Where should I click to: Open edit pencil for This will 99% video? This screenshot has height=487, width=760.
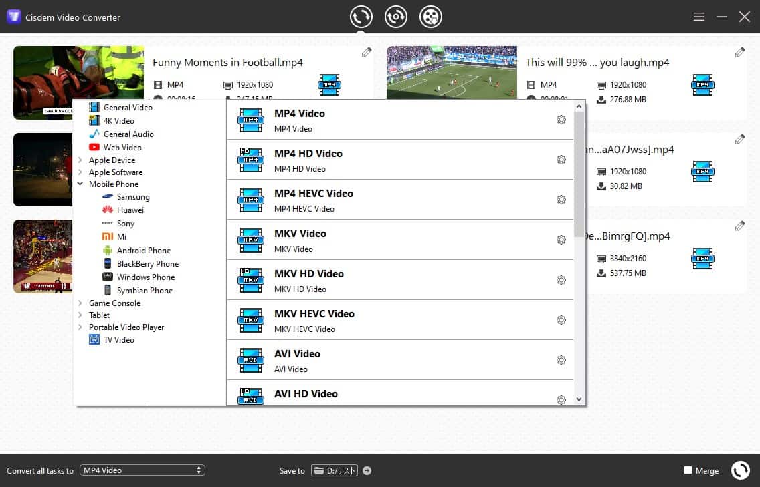tap(740, 51)
